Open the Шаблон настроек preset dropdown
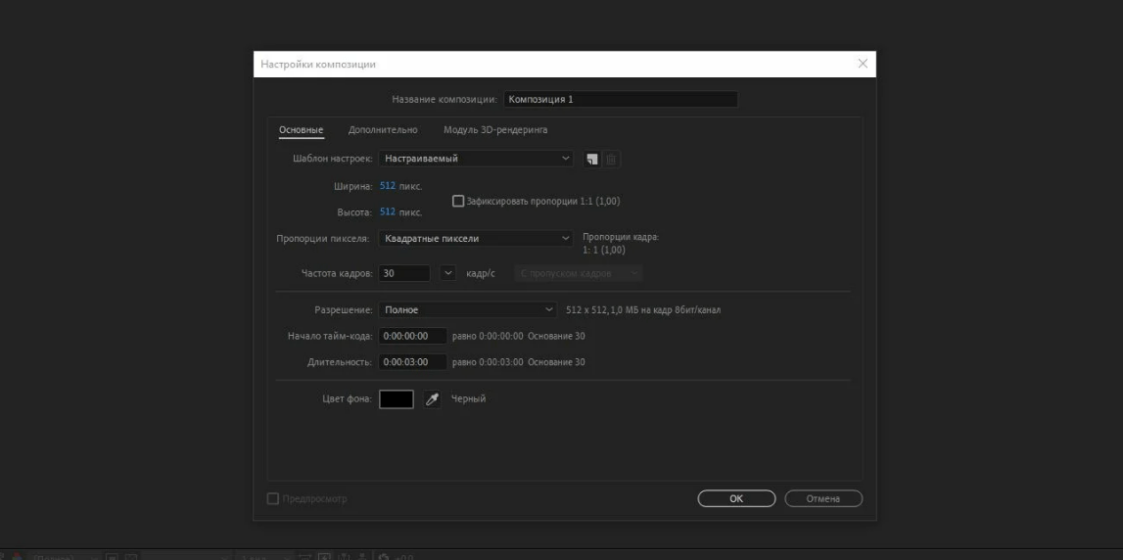1123x560 pixels. tap(477, 159)
